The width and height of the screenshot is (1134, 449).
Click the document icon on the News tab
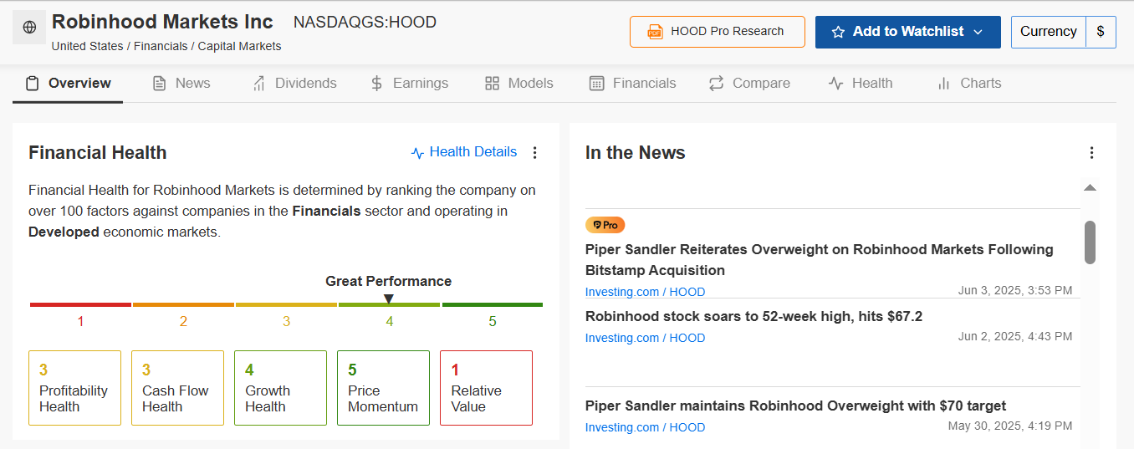click(160, 84)
